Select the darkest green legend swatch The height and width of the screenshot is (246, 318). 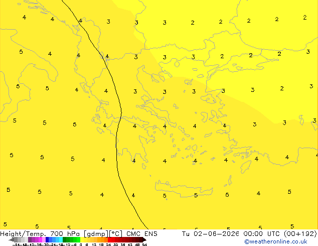(64, 239)
